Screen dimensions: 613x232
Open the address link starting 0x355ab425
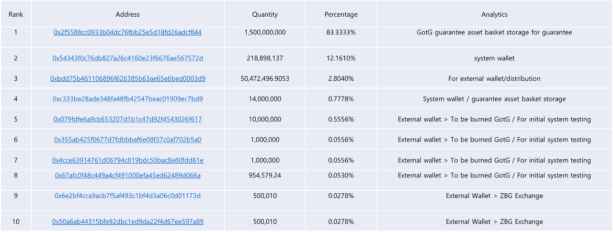(127, 140)
